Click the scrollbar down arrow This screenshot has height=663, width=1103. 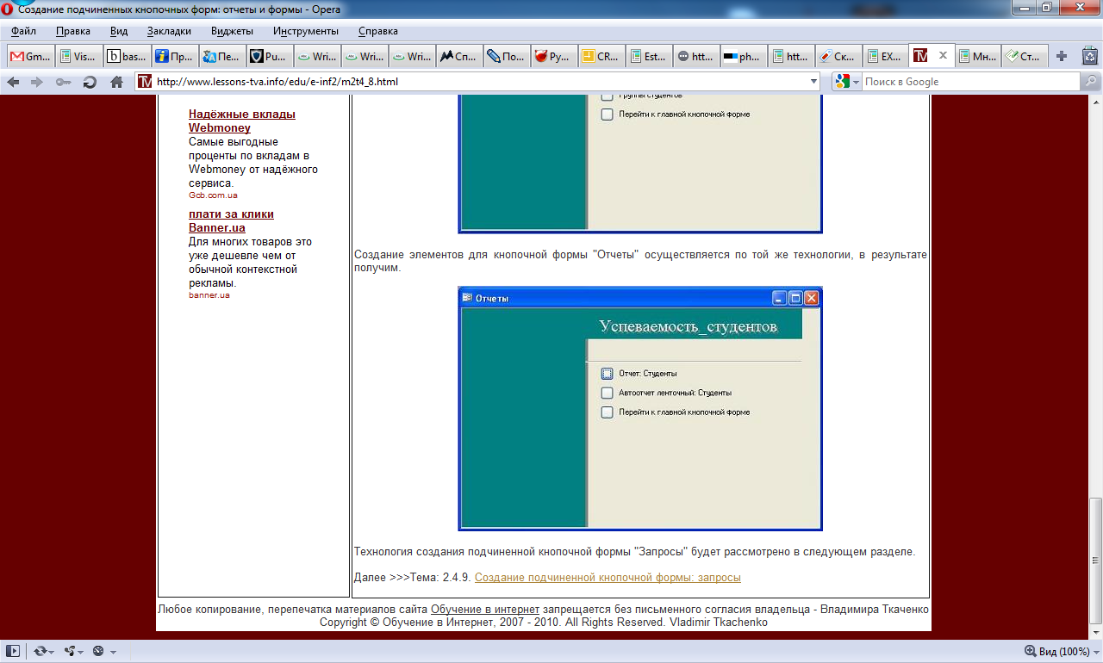coord(1095,632)
